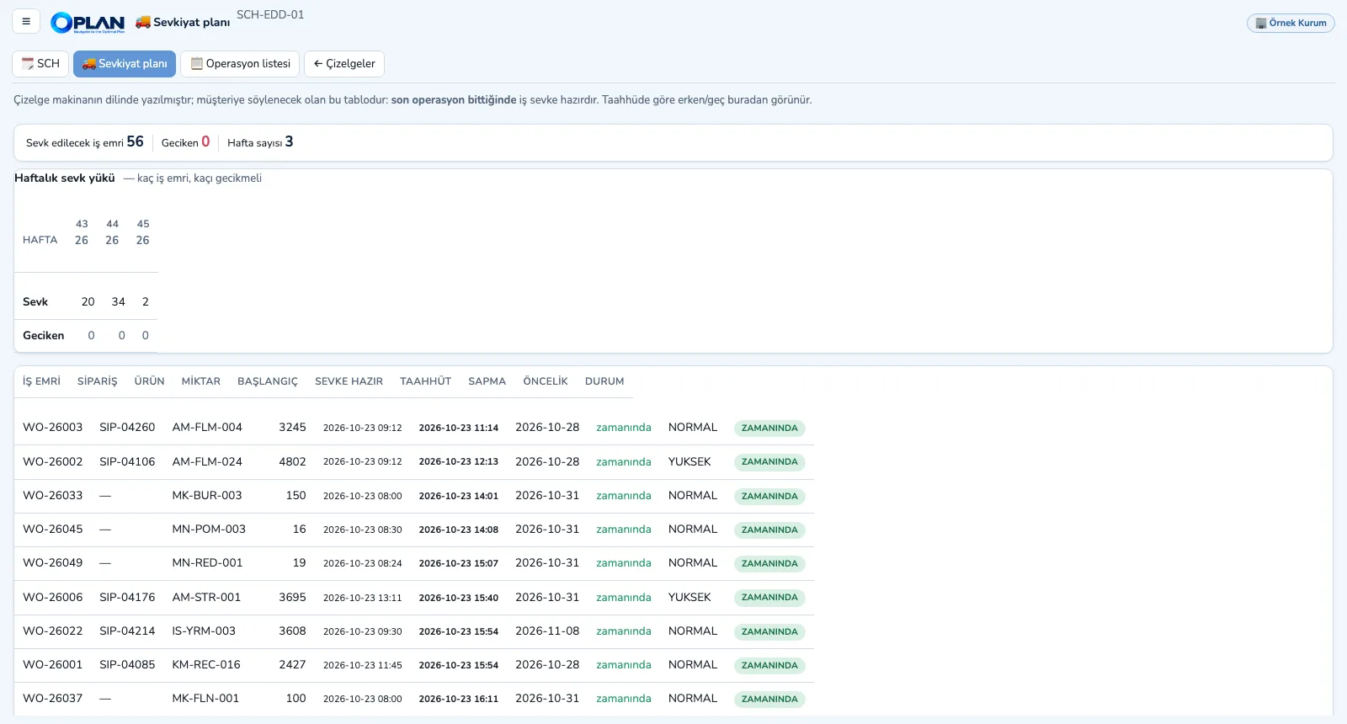Viewport: 1347px width, 724px height.
Task: Select work order WO-26001
Action: pyautogui.click(x=53, y=665)
